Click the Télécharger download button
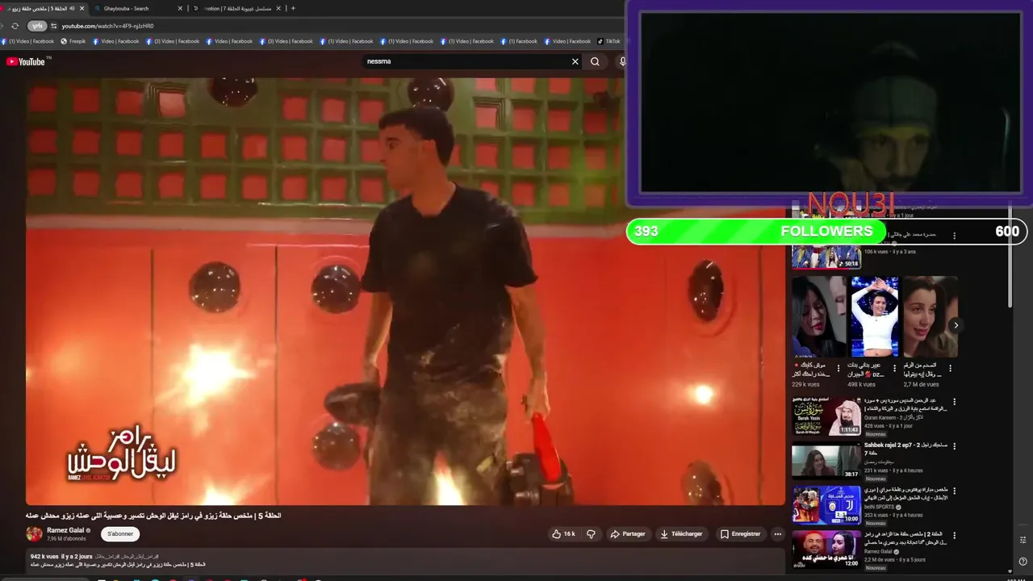The height and width of the screenshot is (581, 1033). point(681,533)
